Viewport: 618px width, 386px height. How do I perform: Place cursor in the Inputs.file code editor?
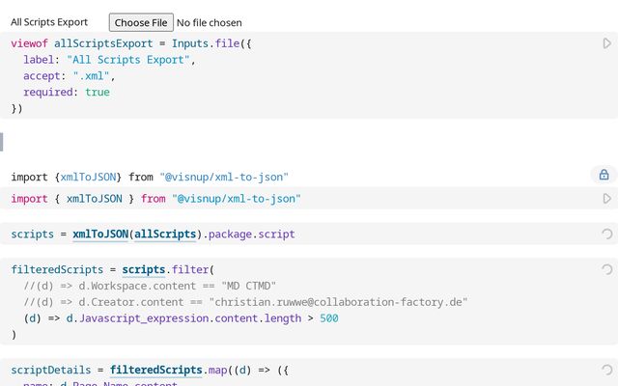[290, 76]
